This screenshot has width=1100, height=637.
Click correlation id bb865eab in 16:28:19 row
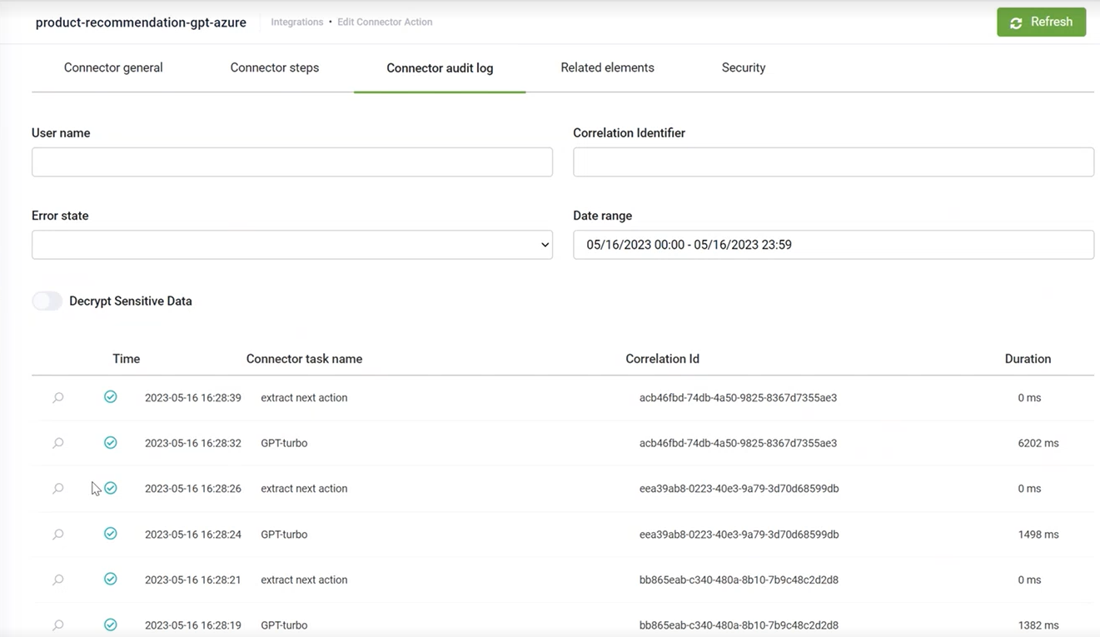[739, 625]
